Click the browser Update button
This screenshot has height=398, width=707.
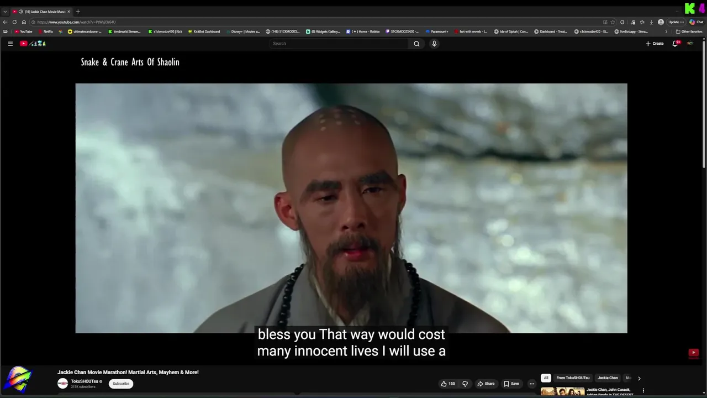tap(676, 22)
